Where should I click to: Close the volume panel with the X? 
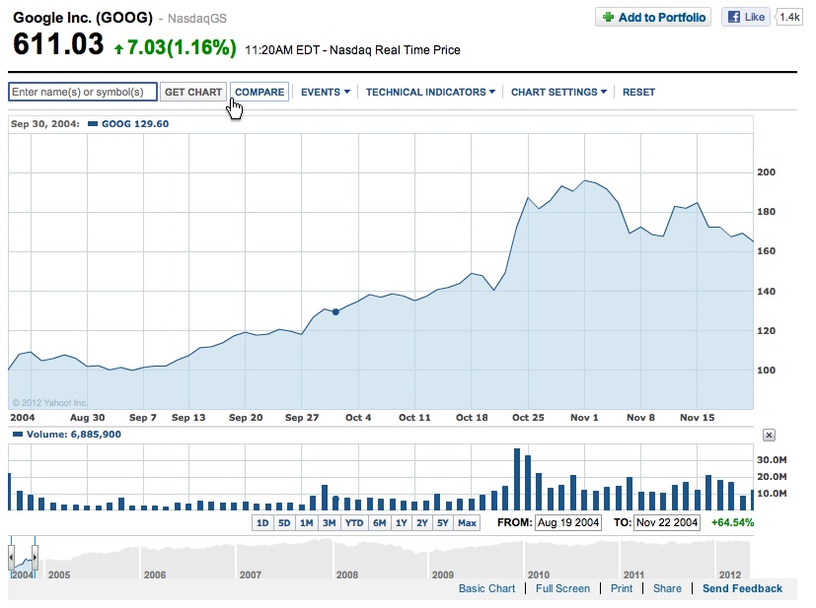click(769, 435)
